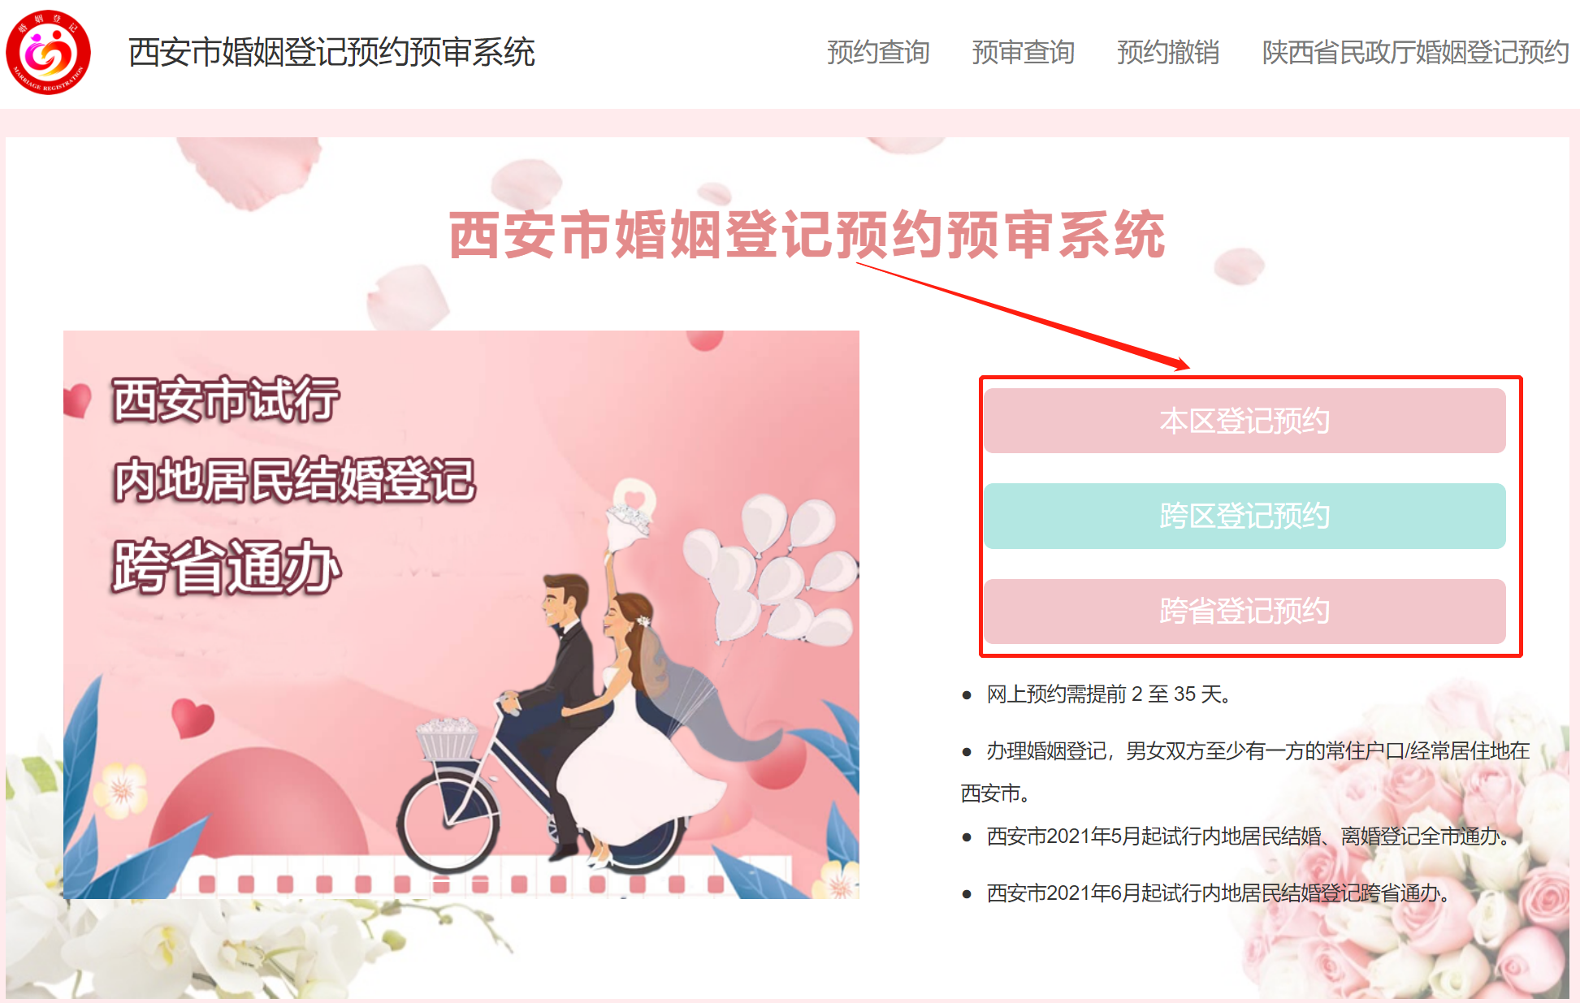
Task: Select the green 跨区登记预约 button
Action: click(x=1245, y=516)
